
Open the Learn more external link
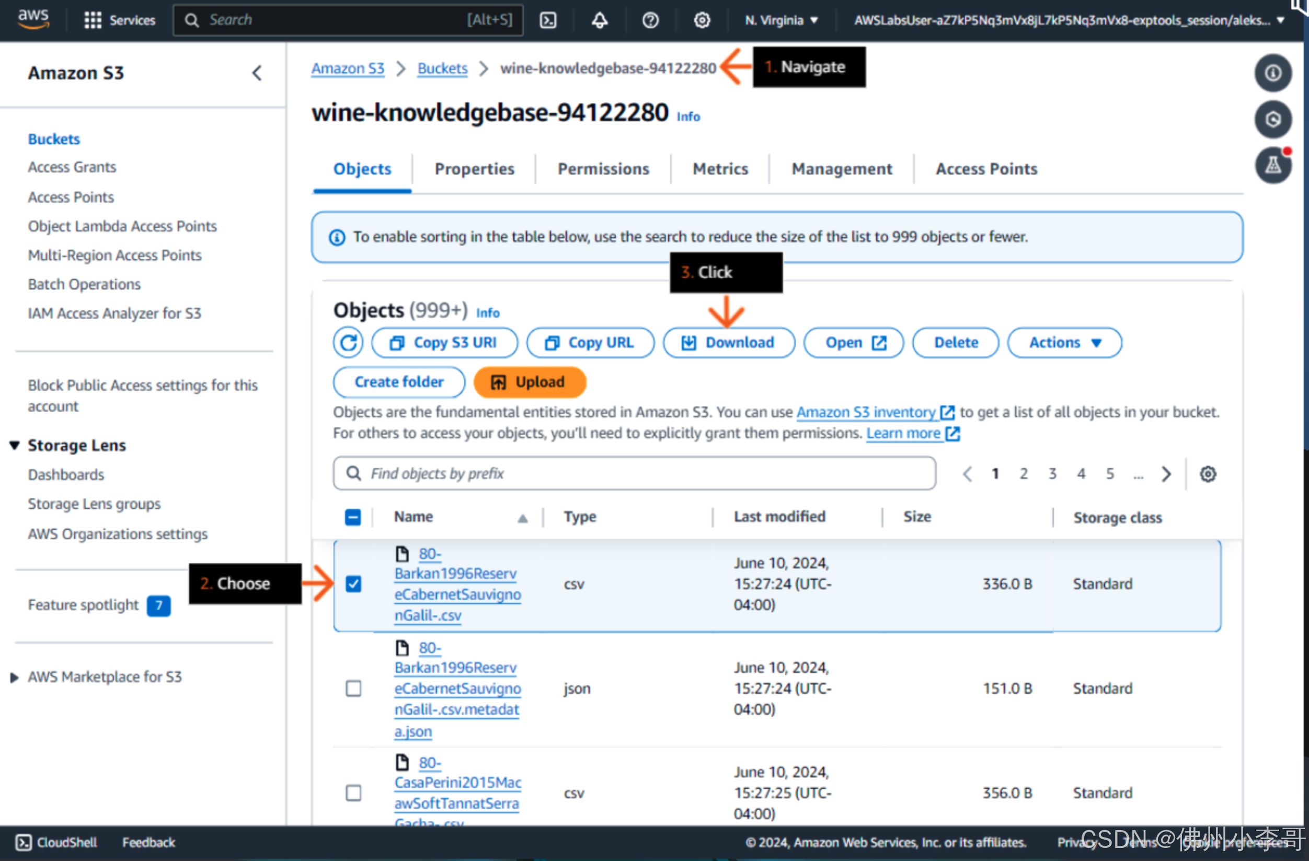(x=912, y=433)
